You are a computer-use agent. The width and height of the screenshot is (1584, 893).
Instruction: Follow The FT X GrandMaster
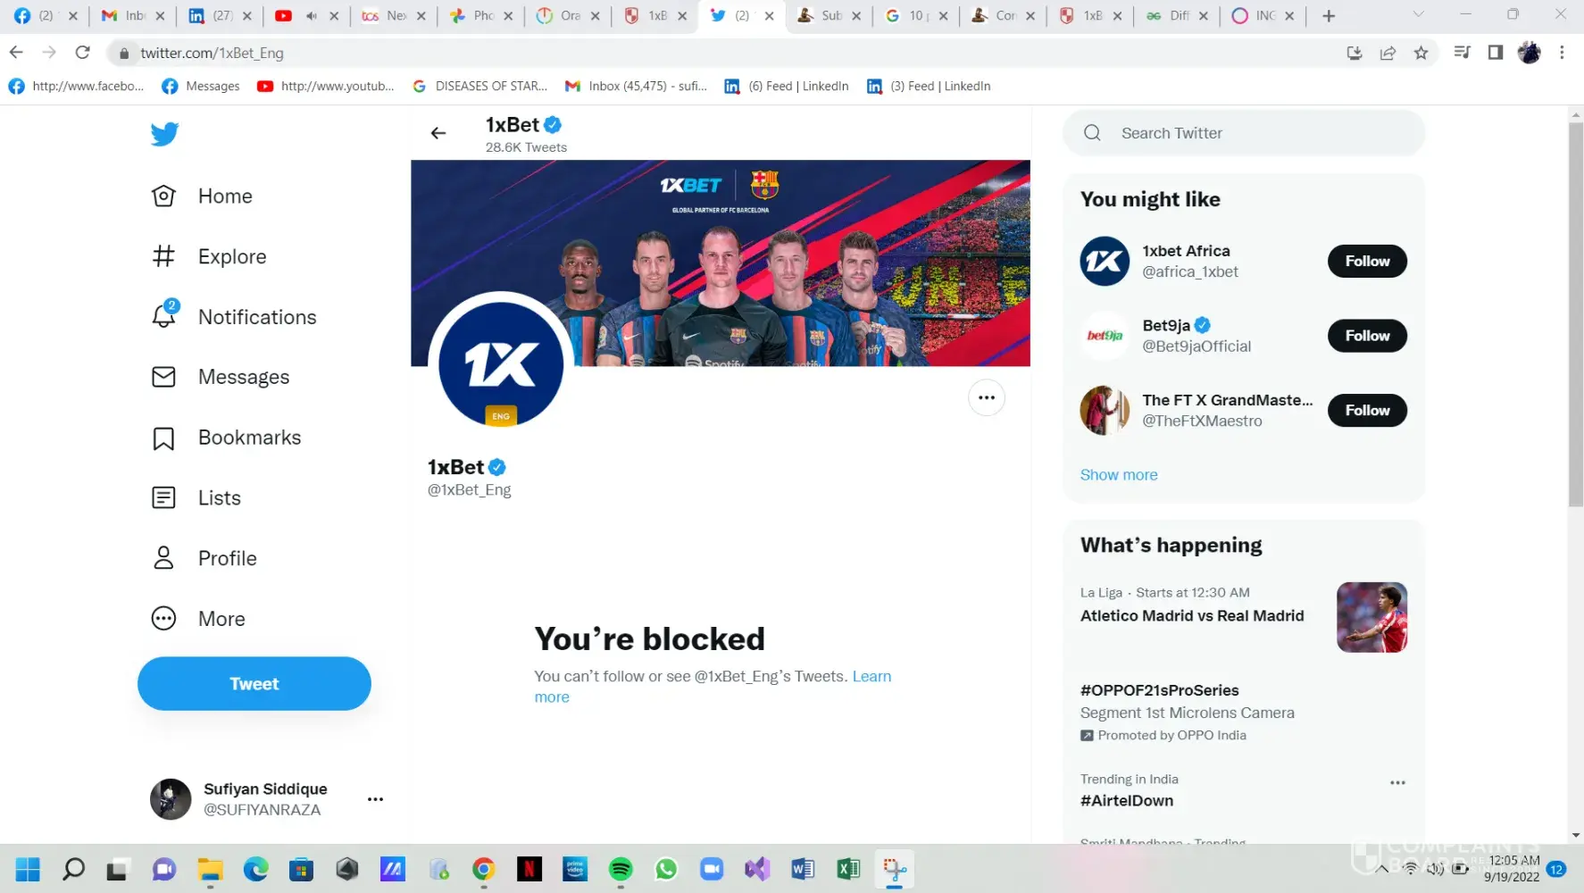click(1367, 411)
